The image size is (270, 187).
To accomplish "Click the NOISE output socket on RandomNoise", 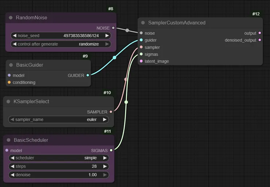I will (113, 28).
